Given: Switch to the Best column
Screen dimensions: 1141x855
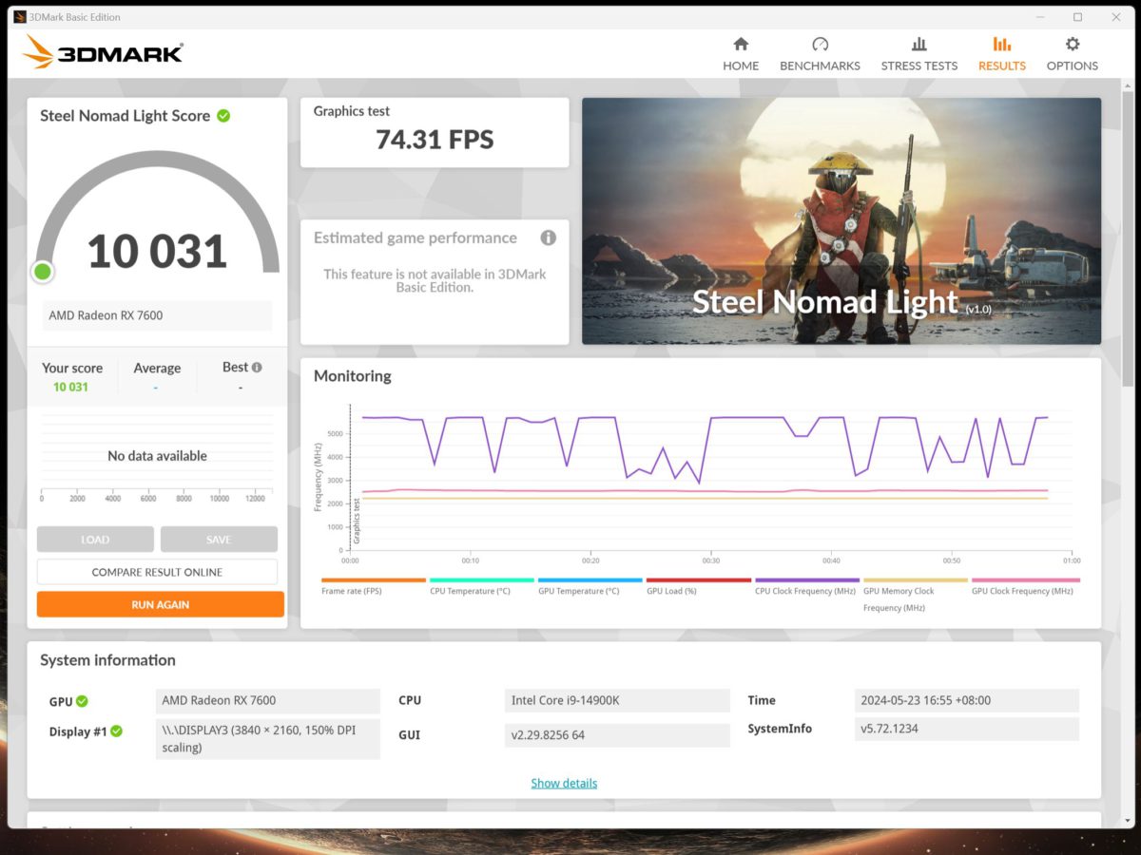Looking at the screenshot, I should (235, 368).
